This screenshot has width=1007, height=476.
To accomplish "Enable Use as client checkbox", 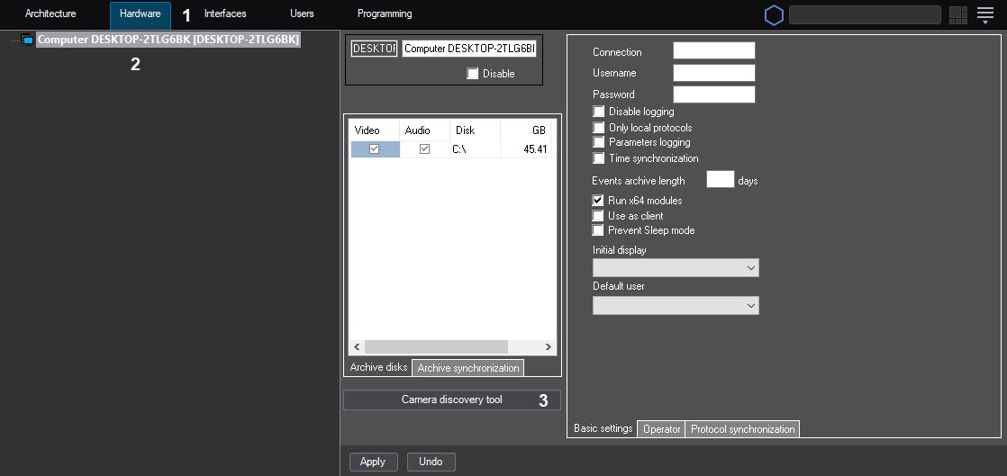I will 598,216.
